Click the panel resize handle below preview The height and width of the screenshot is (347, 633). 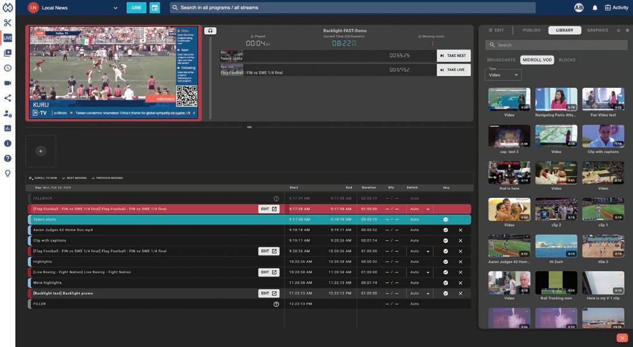(249, 127)
